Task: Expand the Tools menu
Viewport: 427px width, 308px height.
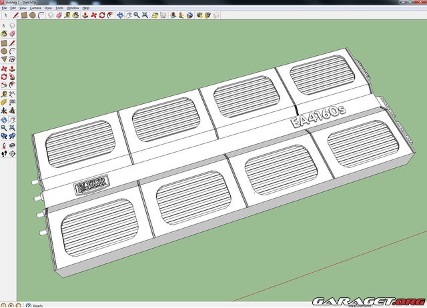Action: coord(59,8)
